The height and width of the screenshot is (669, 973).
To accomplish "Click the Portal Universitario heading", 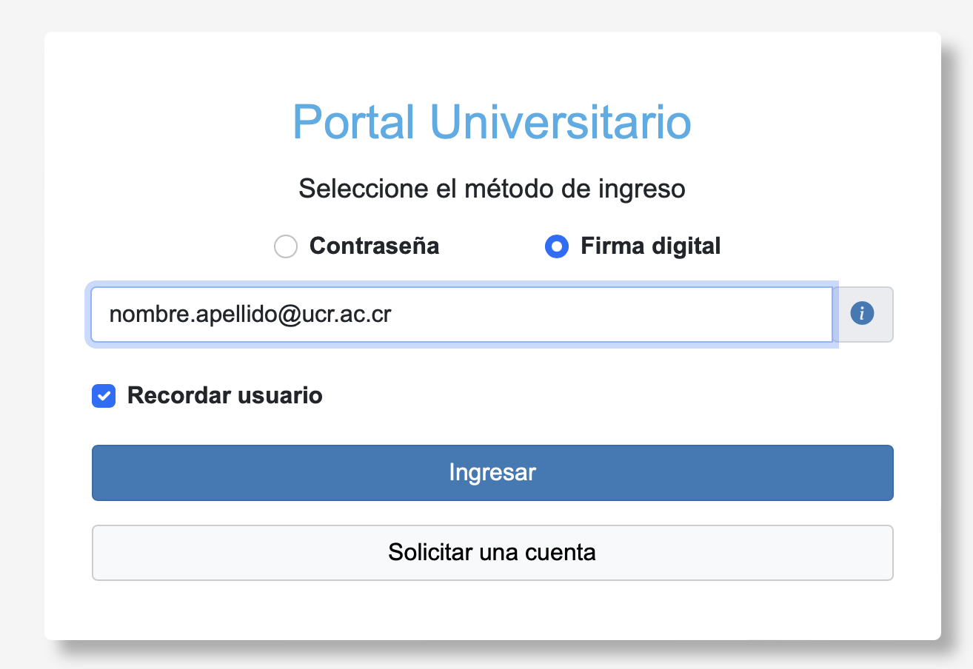I will click(492, 122).
